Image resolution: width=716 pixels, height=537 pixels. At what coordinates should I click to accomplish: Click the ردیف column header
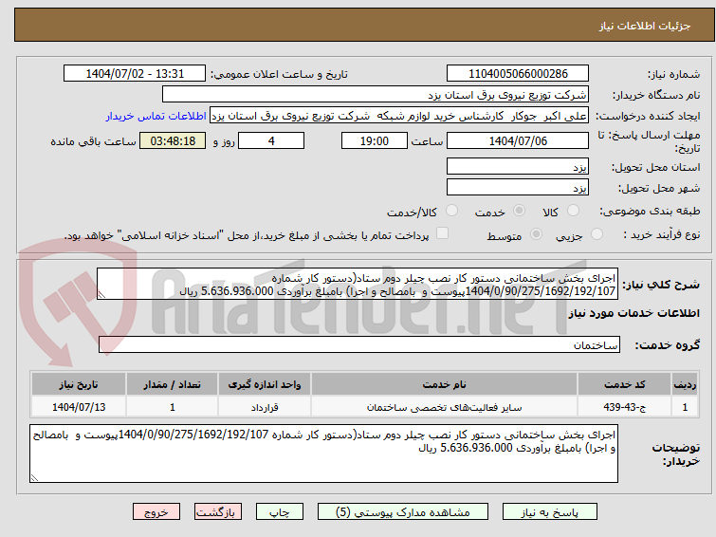685,384
